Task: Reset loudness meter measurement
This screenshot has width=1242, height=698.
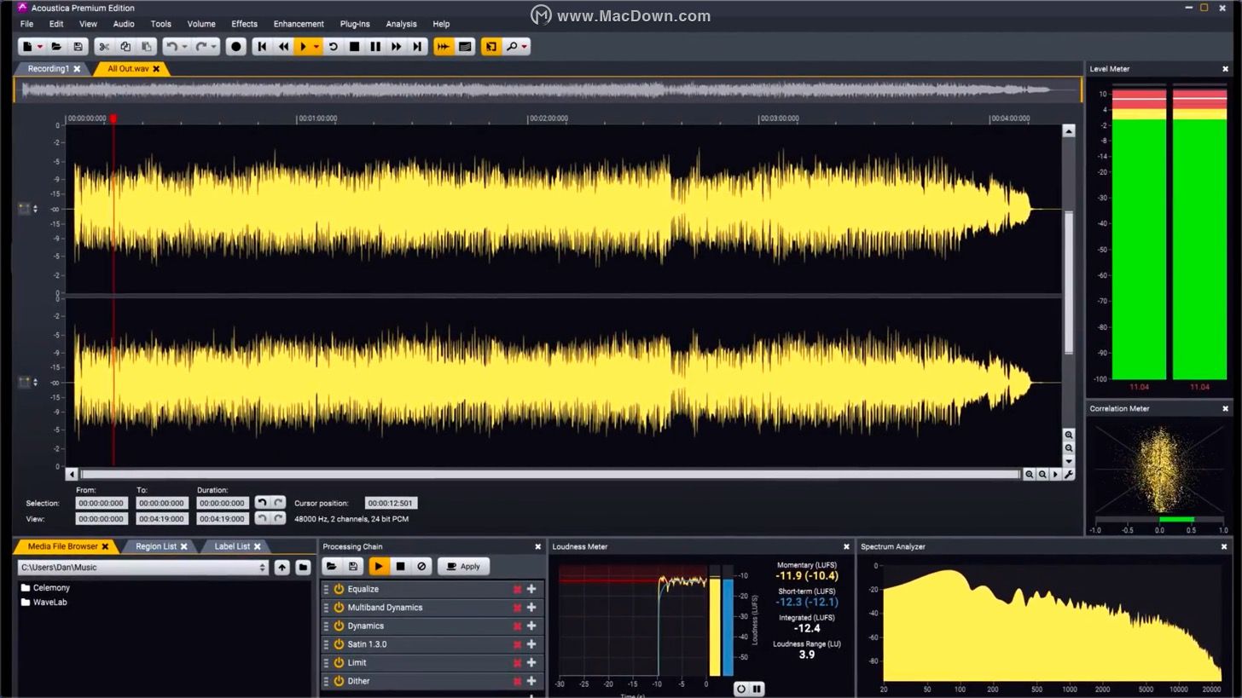Action: click(740, 689)
